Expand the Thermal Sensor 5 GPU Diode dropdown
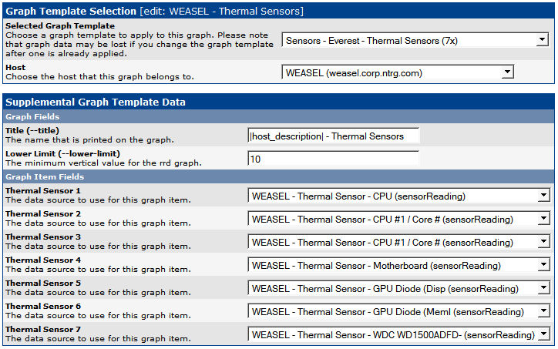 pos(398,288)
